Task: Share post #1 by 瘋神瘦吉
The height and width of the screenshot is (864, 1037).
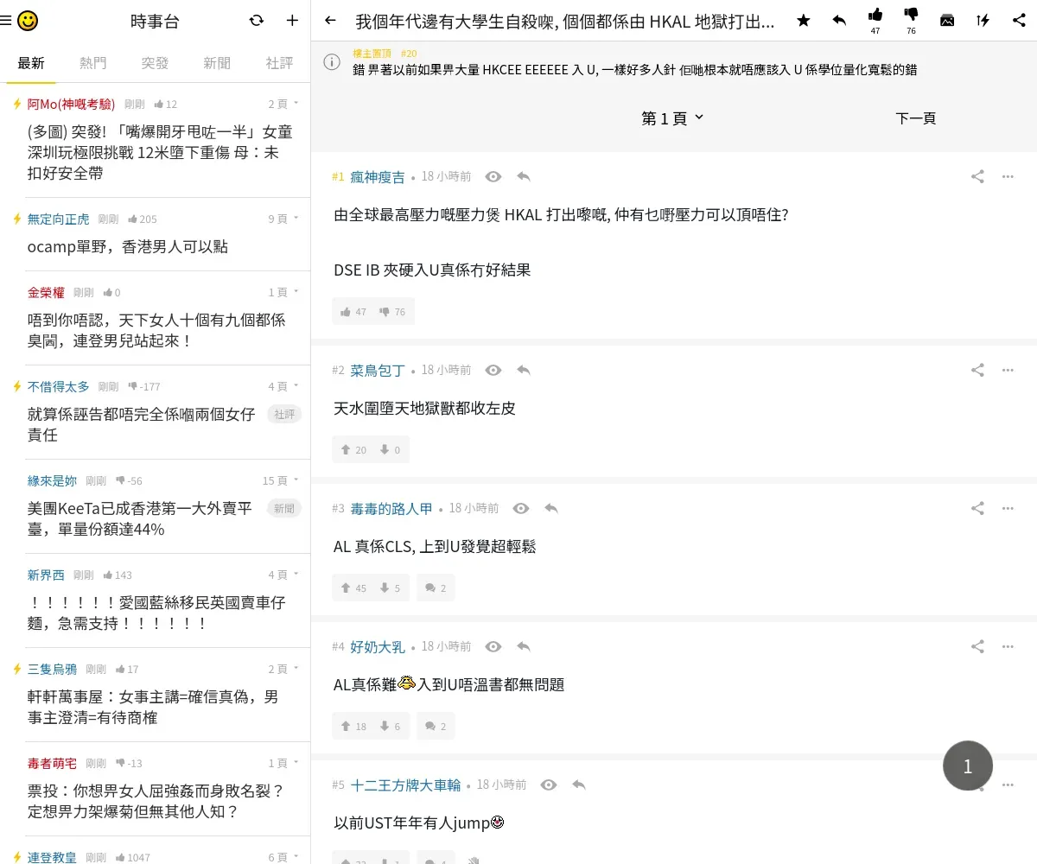Action: click(977, 176)
